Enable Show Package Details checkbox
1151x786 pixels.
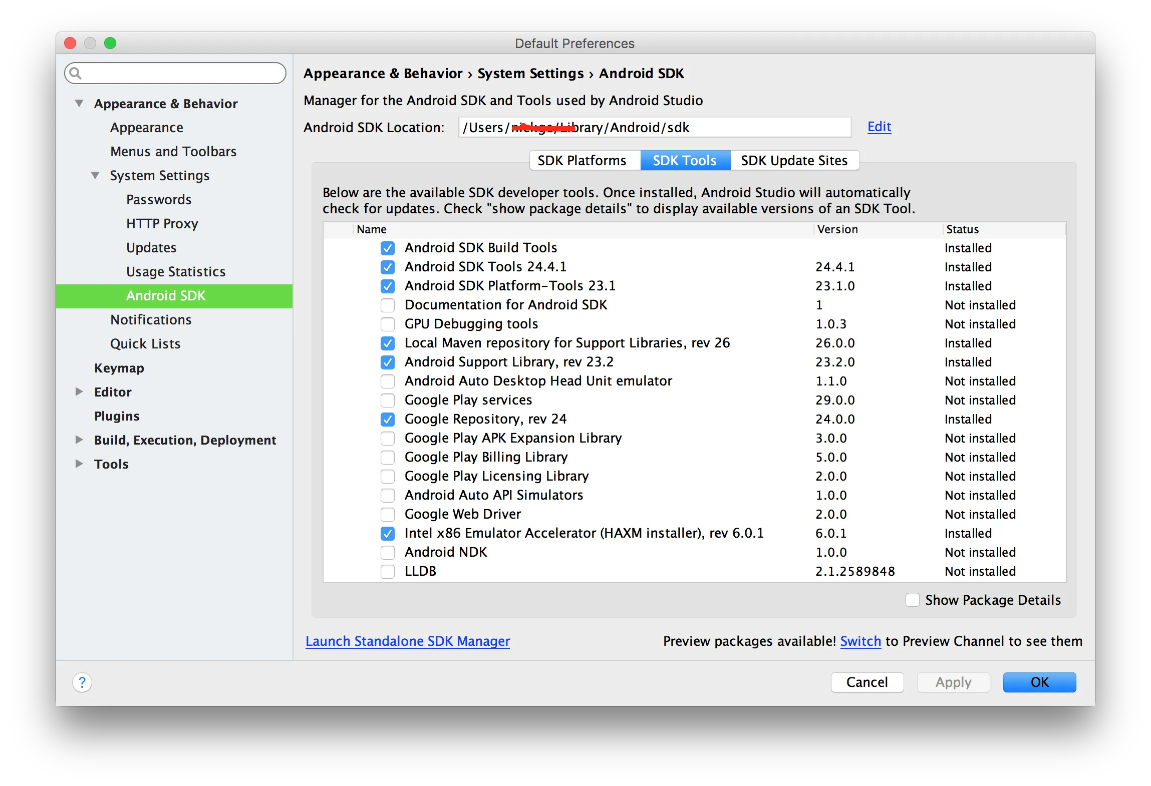(x=912, y=600)
